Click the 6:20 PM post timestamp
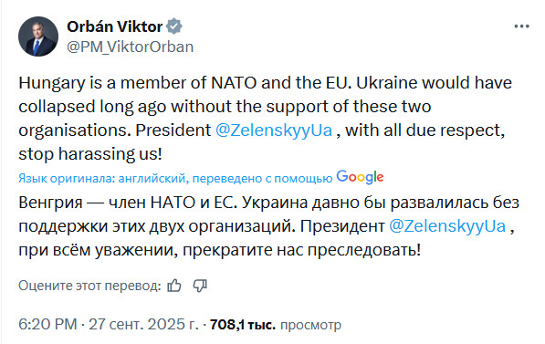Screen dimensions: 545x344 tap(47, 325)
